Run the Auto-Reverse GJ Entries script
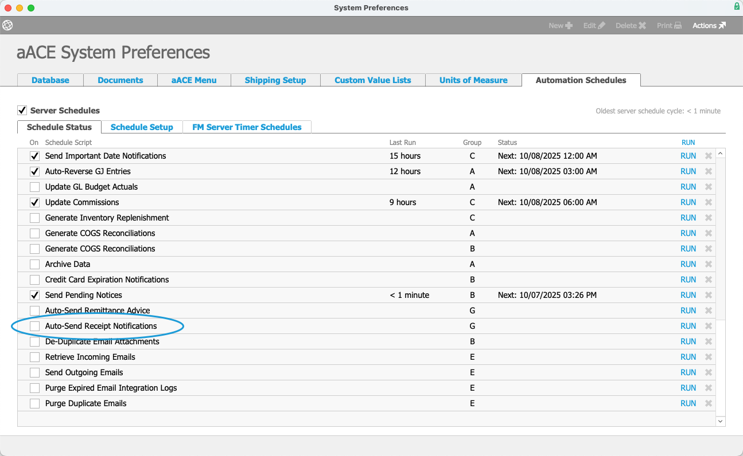Screen dimensions: 743x456 pyautogui.click(x=688, y=171)
